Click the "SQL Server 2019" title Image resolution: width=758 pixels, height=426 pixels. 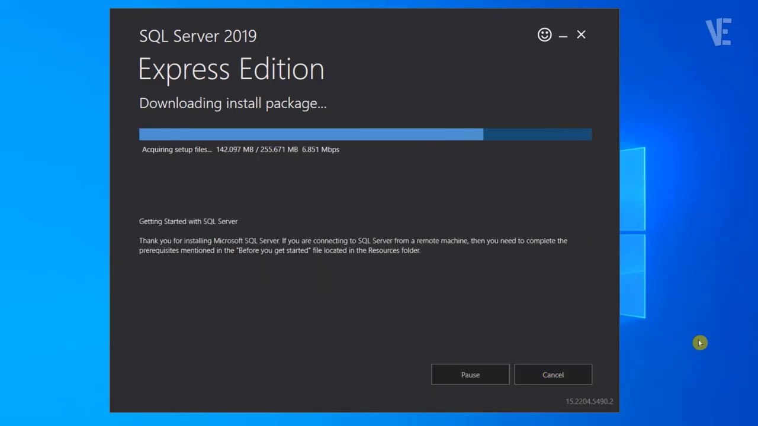198,36
